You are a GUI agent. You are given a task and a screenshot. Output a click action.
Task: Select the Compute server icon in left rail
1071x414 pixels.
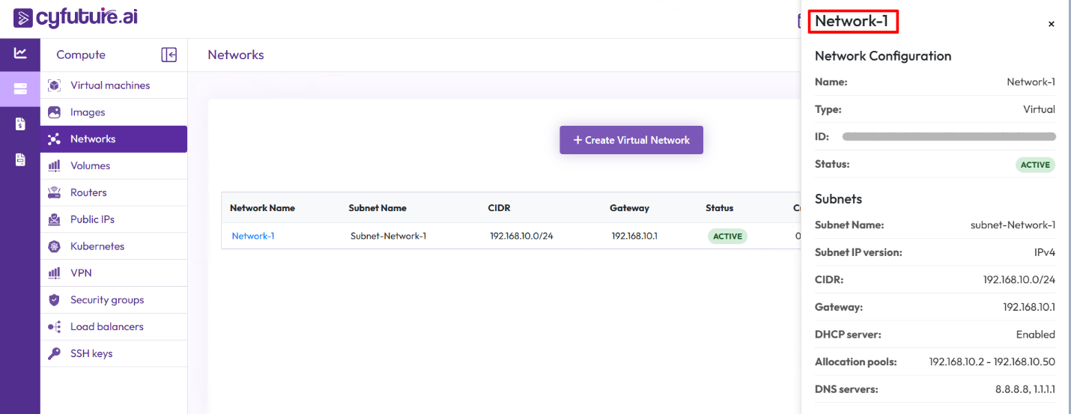pyautogui.click(x=20, y=89)
